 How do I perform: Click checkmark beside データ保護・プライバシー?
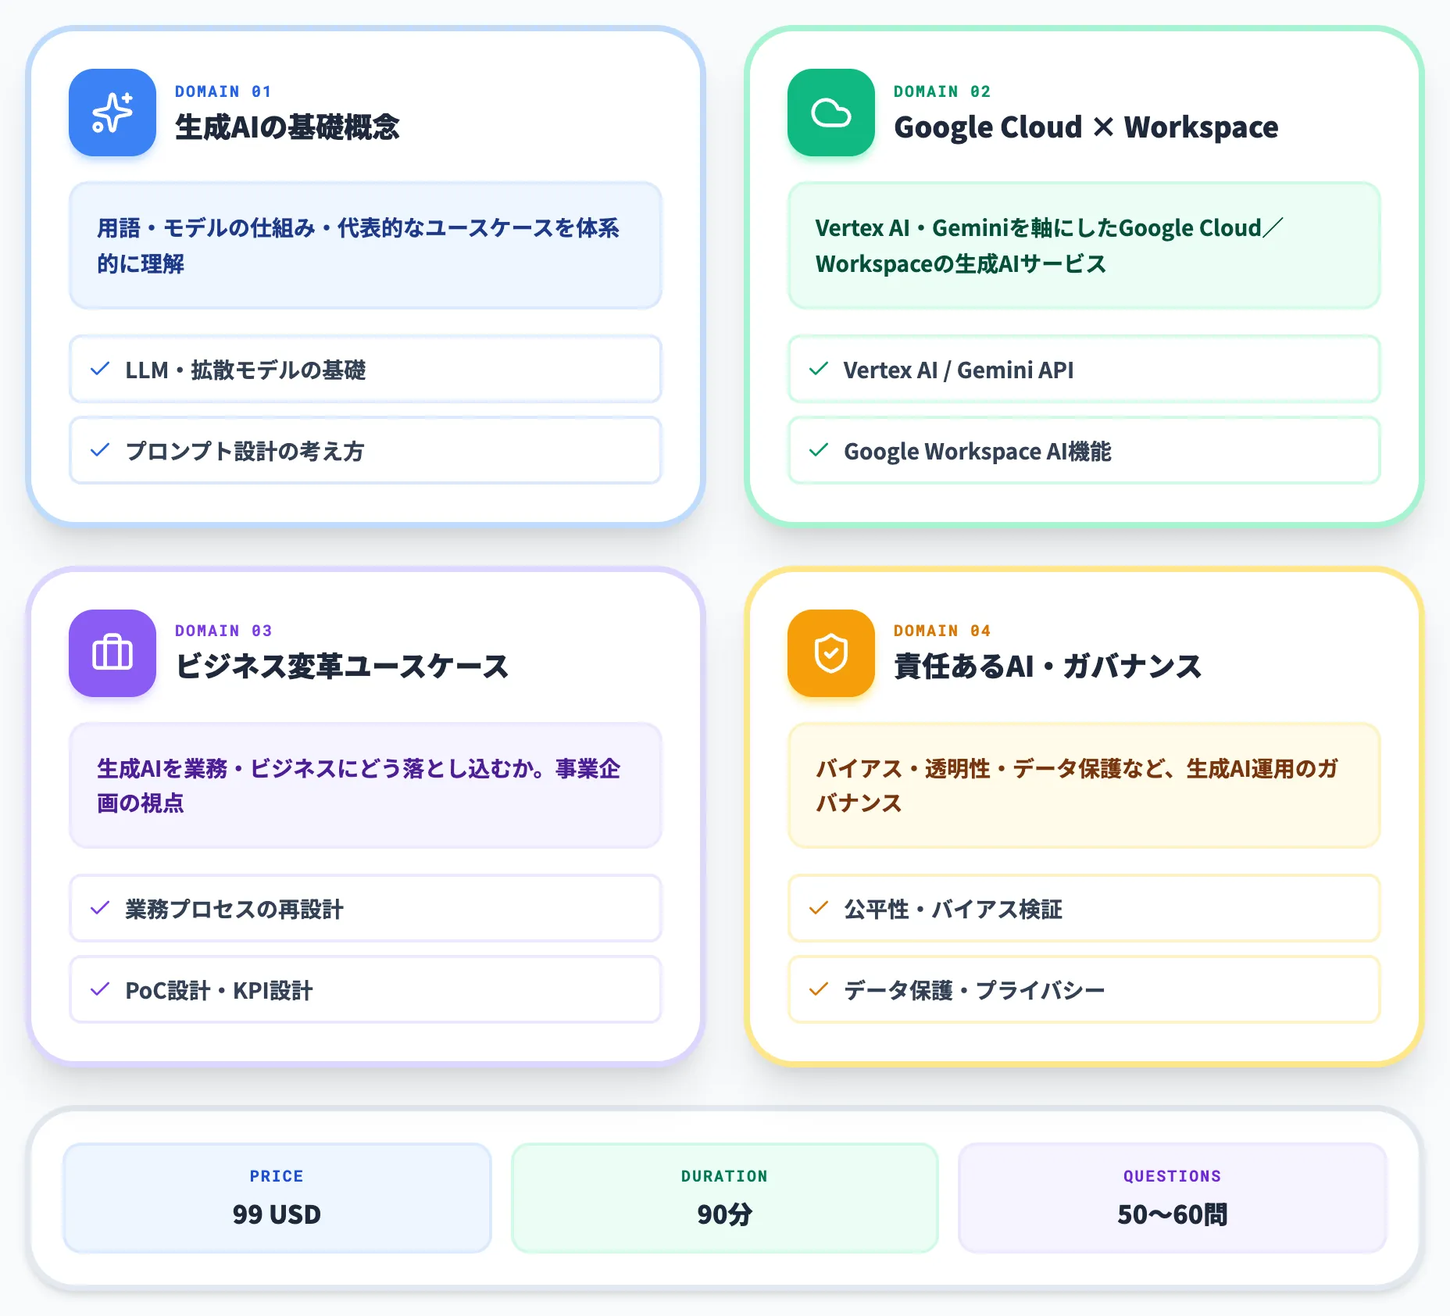point(819,989)
